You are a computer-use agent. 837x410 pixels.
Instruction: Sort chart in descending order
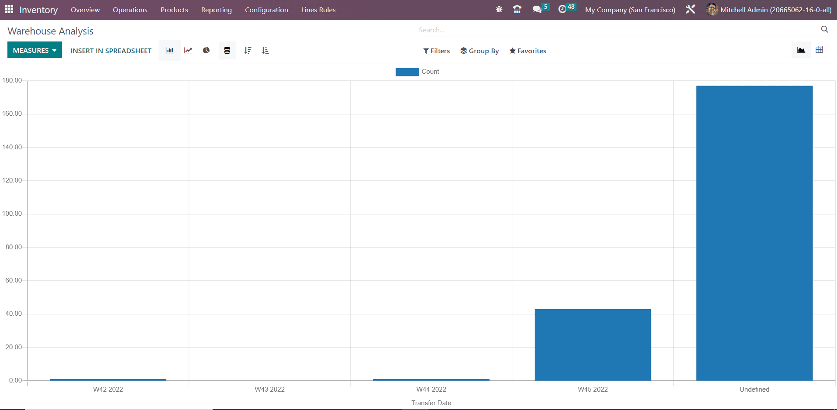[x=248, y=51]
